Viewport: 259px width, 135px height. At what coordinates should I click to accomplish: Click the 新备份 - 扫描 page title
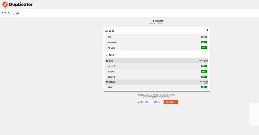tap(10, 13)
